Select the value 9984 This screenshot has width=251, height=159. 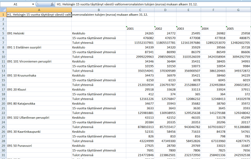coord(238,66)
